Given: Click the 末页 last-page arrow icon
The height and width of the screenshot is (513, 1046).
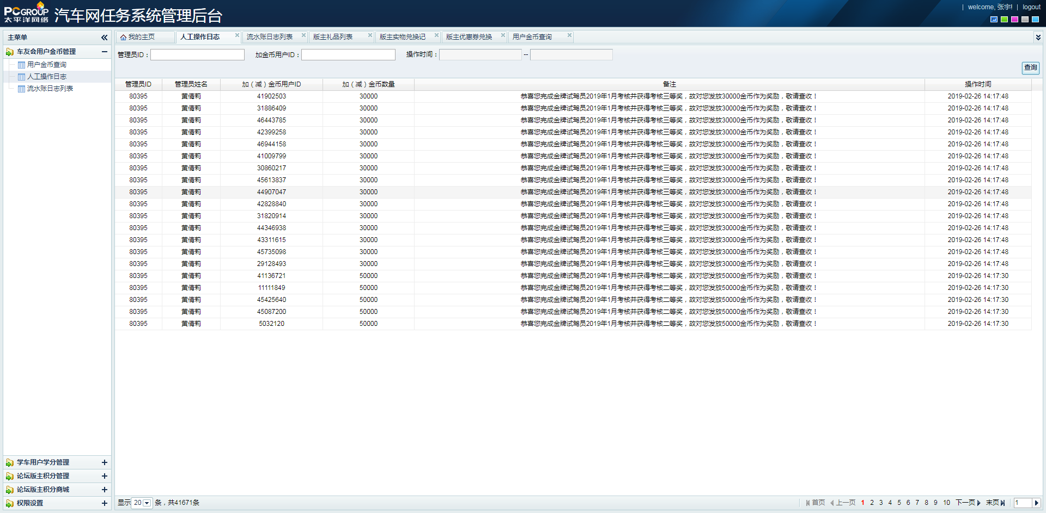Looking at the screenshot, I should click(1002, 503).
